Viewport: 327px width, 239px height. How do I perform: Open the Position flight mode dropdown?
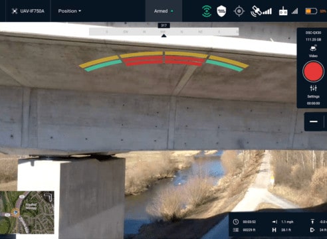(70, 11)
